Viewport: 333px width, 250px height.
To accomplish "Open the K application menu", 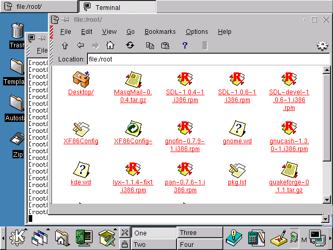I will [x=17, y=238].
